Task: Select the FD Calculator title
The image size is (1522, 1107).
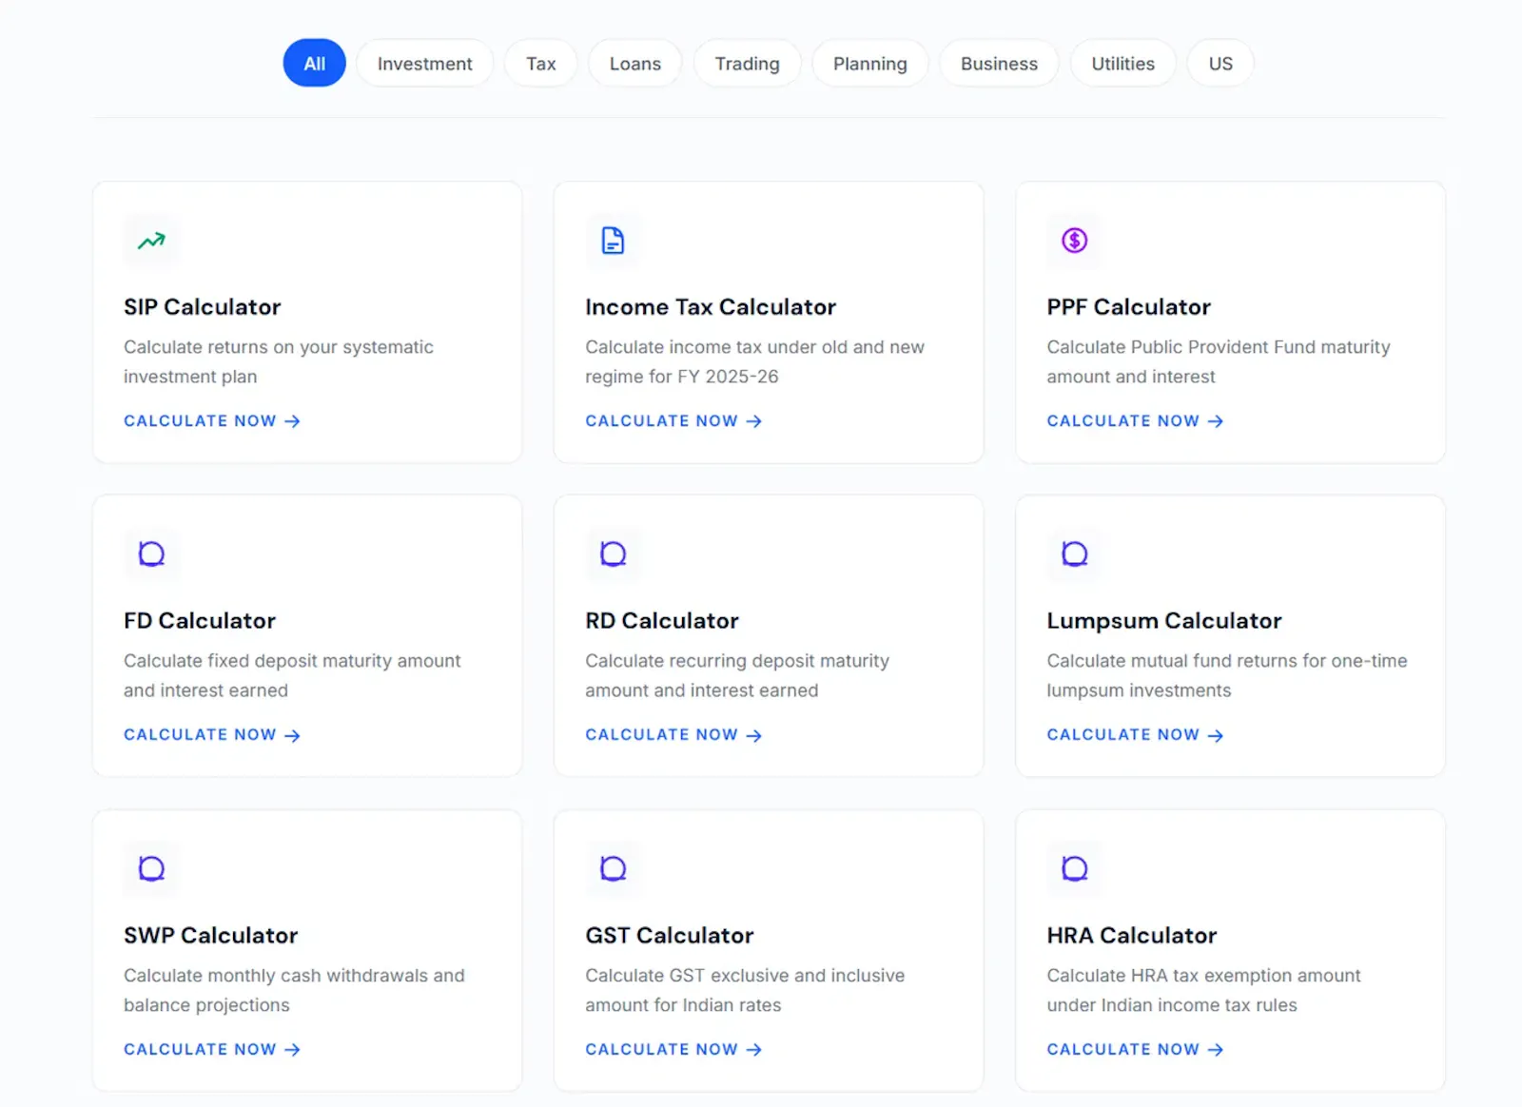Action: (200, 621)
